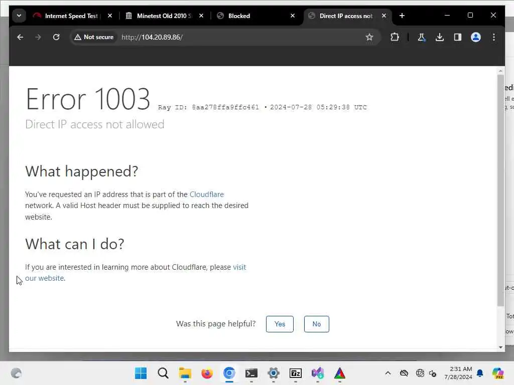
Task: Close the Blocked tab
Action: pyautogui.click(x=293, y=16)
